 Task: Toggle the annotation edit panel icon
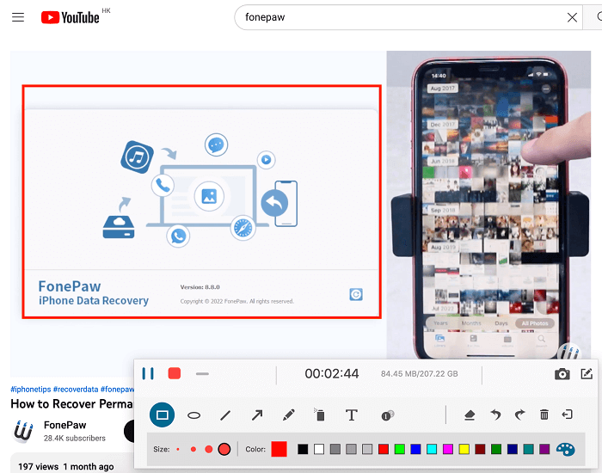click(x=587, y=373)
